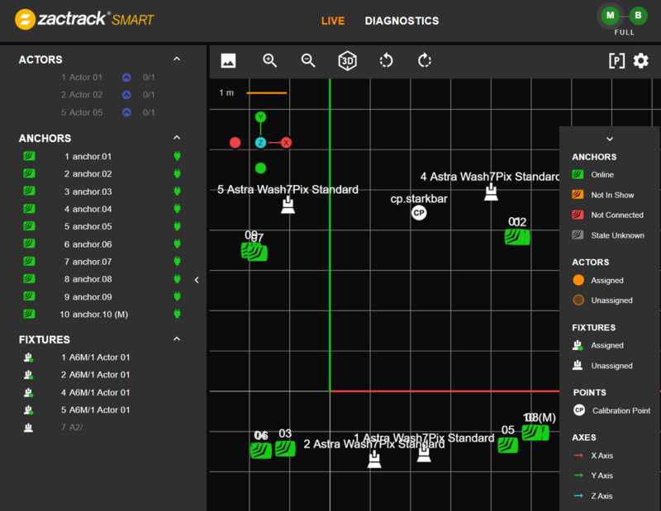
Task: Select fixture 2 Astra Wash7Pix on map
Action: tap(374, 459)
